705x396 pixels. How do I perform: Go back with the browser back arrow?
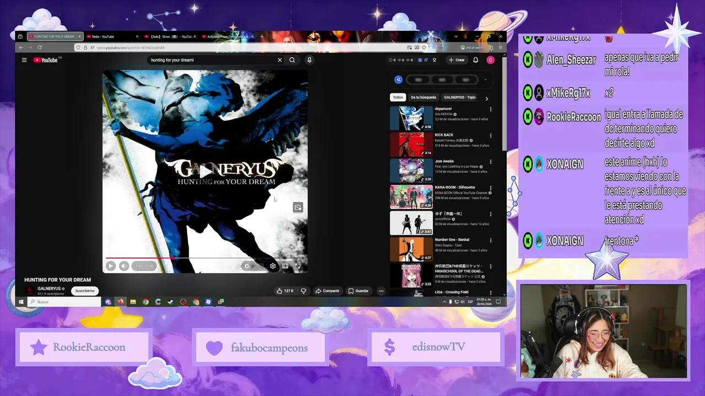pos(21,48)
